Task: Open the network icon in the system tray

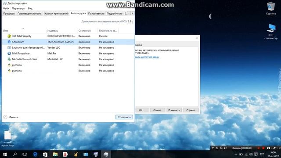Action: coord(246,154)
